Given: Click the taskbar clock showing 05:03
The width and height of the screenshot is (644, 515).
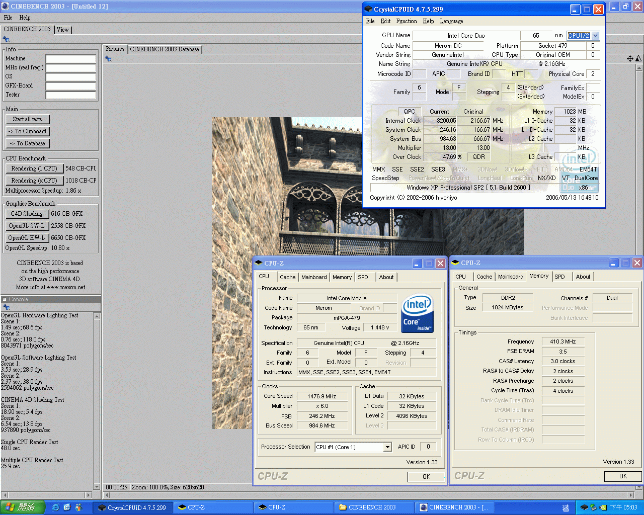Looking at the screenshot, I should (624, 507).
